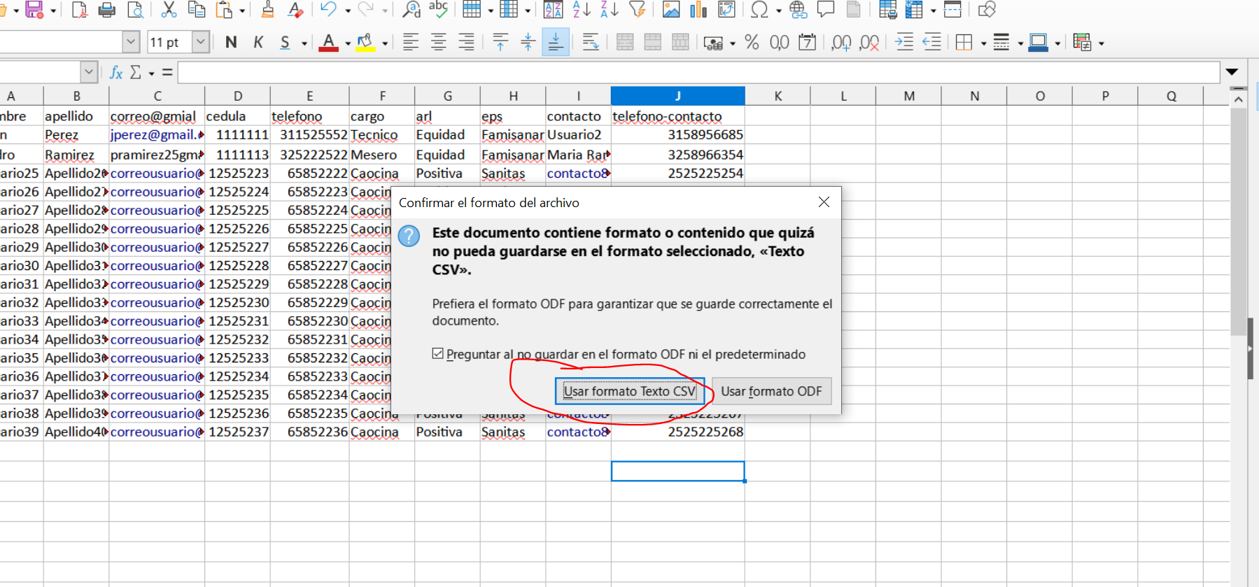Toggle Align Bottom (highlighted)
This screenshot has height=587, width=1259.
coord(556,43)
